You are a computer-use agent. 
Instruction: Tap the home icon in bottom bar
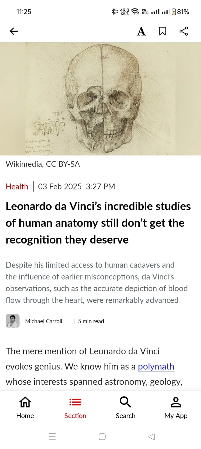tap(25, 402)
